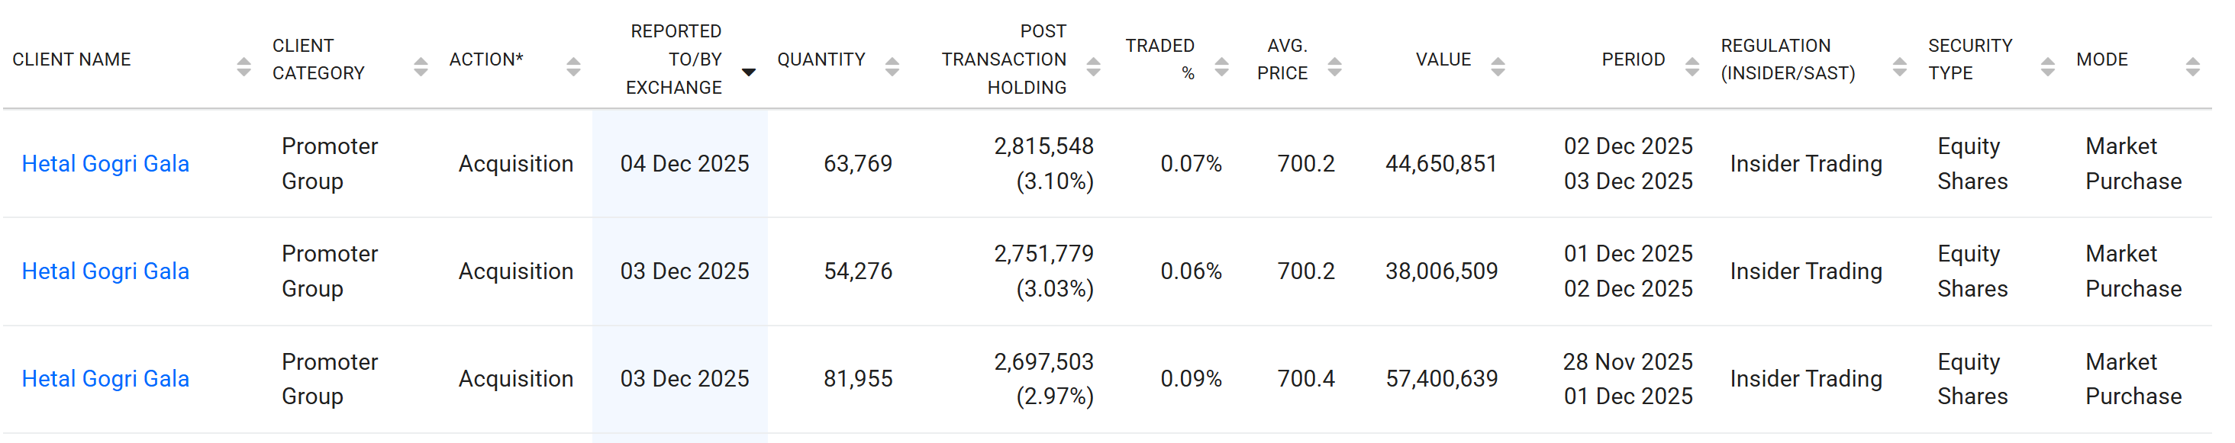Sort table by Client Name column
Screen dimensions: 2235x443
point(243,67)
